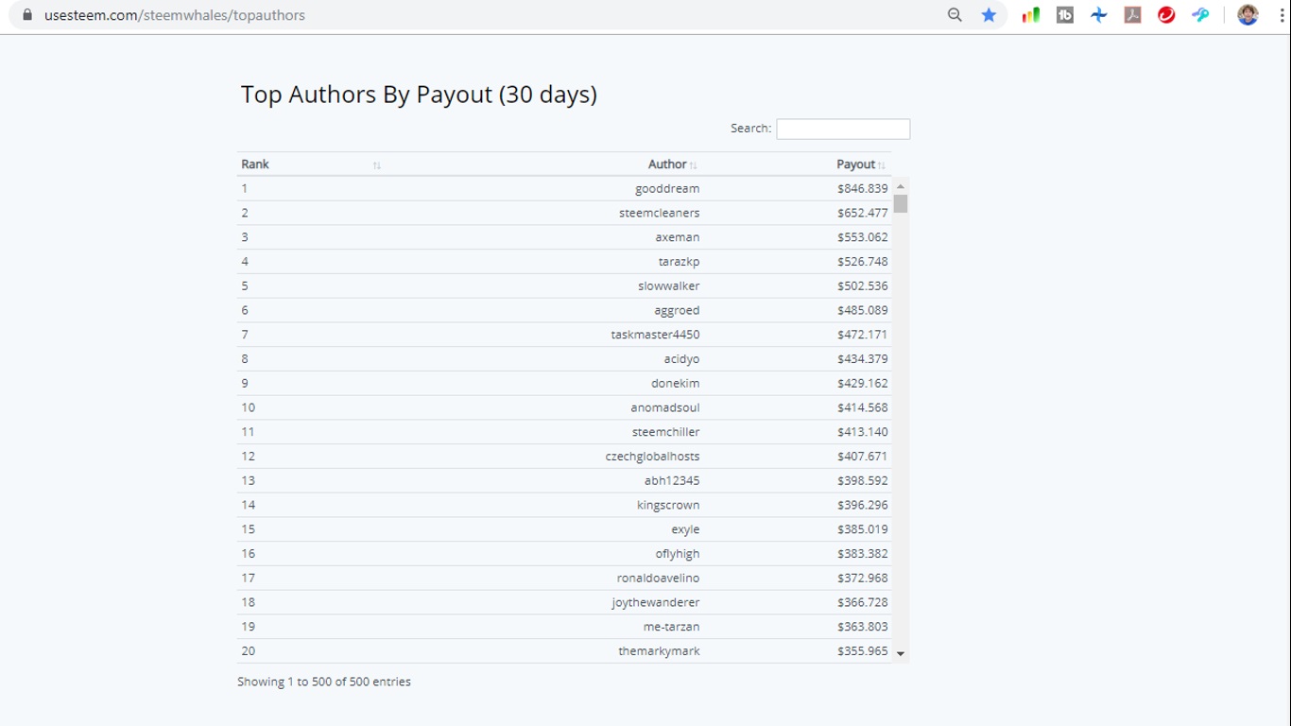Click author aggroed

(x=677, y=310)
